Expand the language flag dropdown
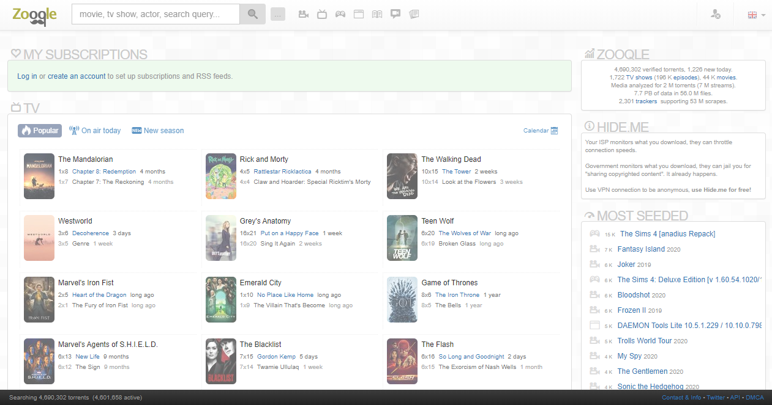This screenshot has width=772, height=405. point(756,15)
